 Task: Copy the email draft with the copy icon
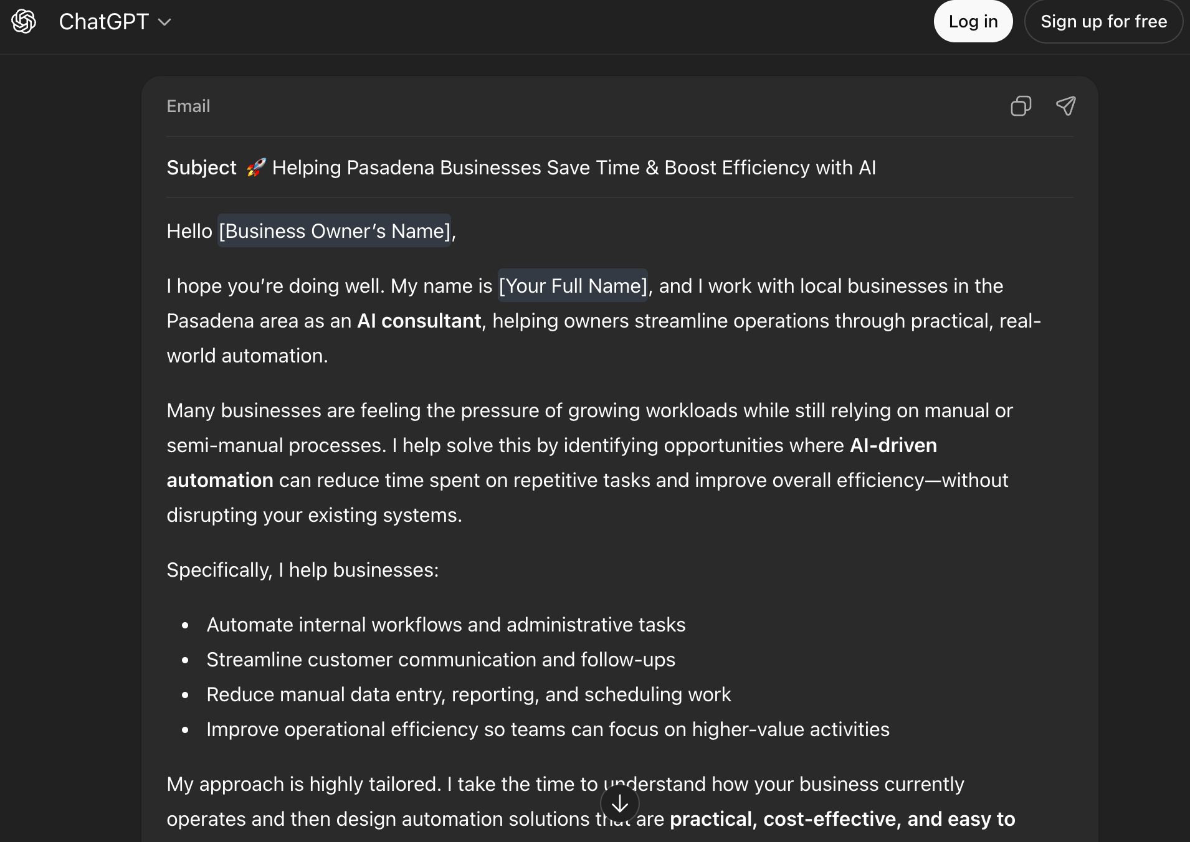tap(1021, 106)
